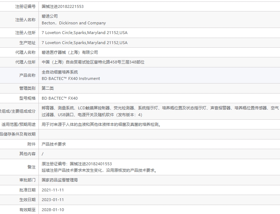Select the 备注 label

[31, 167]
